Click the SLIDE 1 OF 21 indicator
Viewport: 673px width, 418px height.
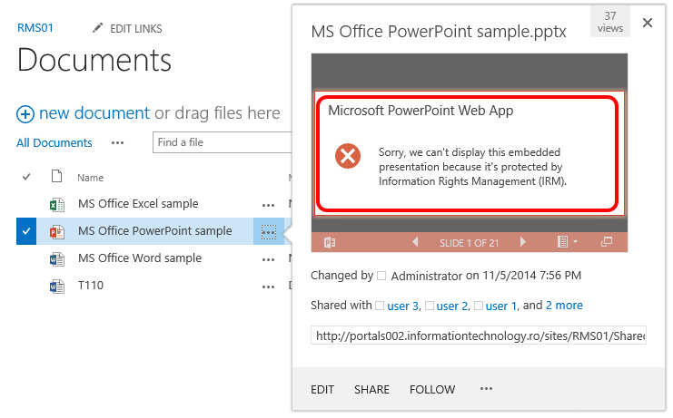click(x=470, y=243)
